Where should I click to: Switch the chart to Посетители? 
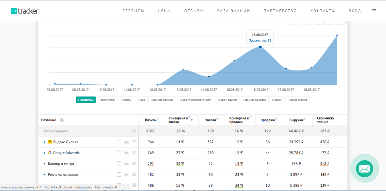(x=107, y=100)
